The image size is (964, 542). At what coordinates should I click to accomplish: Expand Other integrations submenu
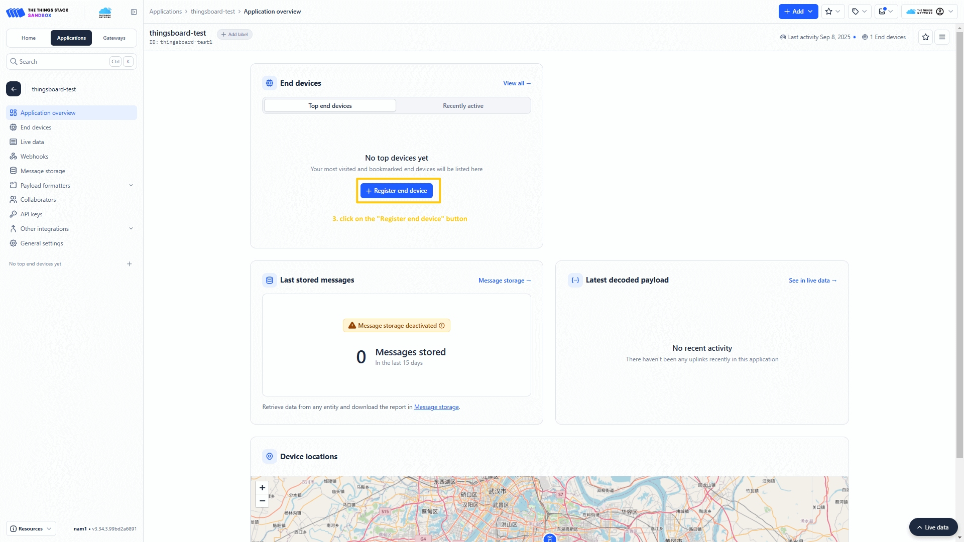(x=131, y=229)
